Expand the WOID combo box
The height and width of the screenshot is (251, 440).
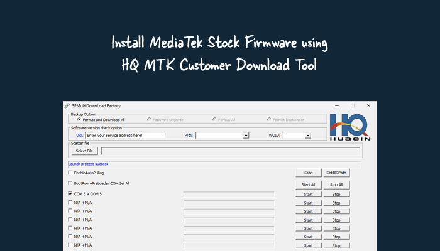308,135
